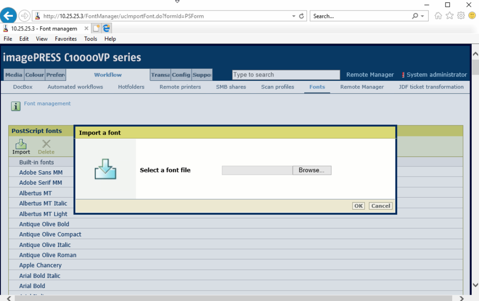Switch to the Colour tab

(x=34, y=75)
